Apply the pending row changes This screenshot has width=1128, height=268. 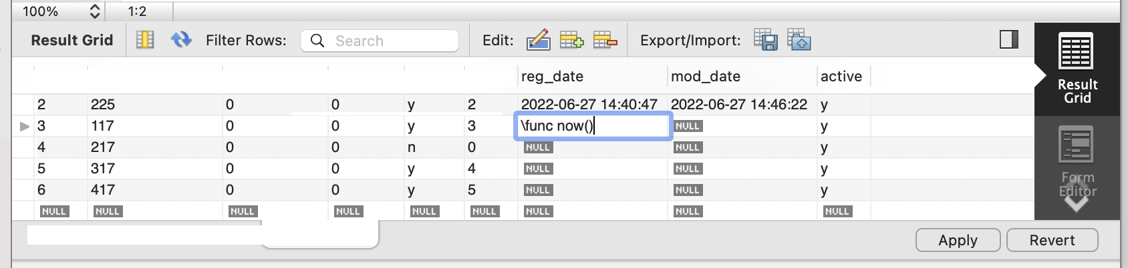coord(958,240)
